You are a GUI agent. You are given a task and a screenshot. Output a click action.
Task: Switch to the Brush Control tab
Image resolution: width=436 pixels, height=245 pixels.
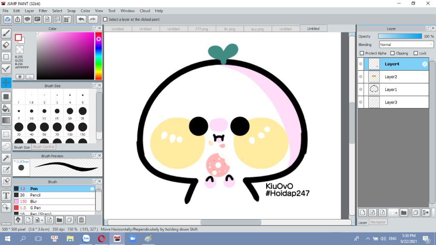(x=44, y=147)
